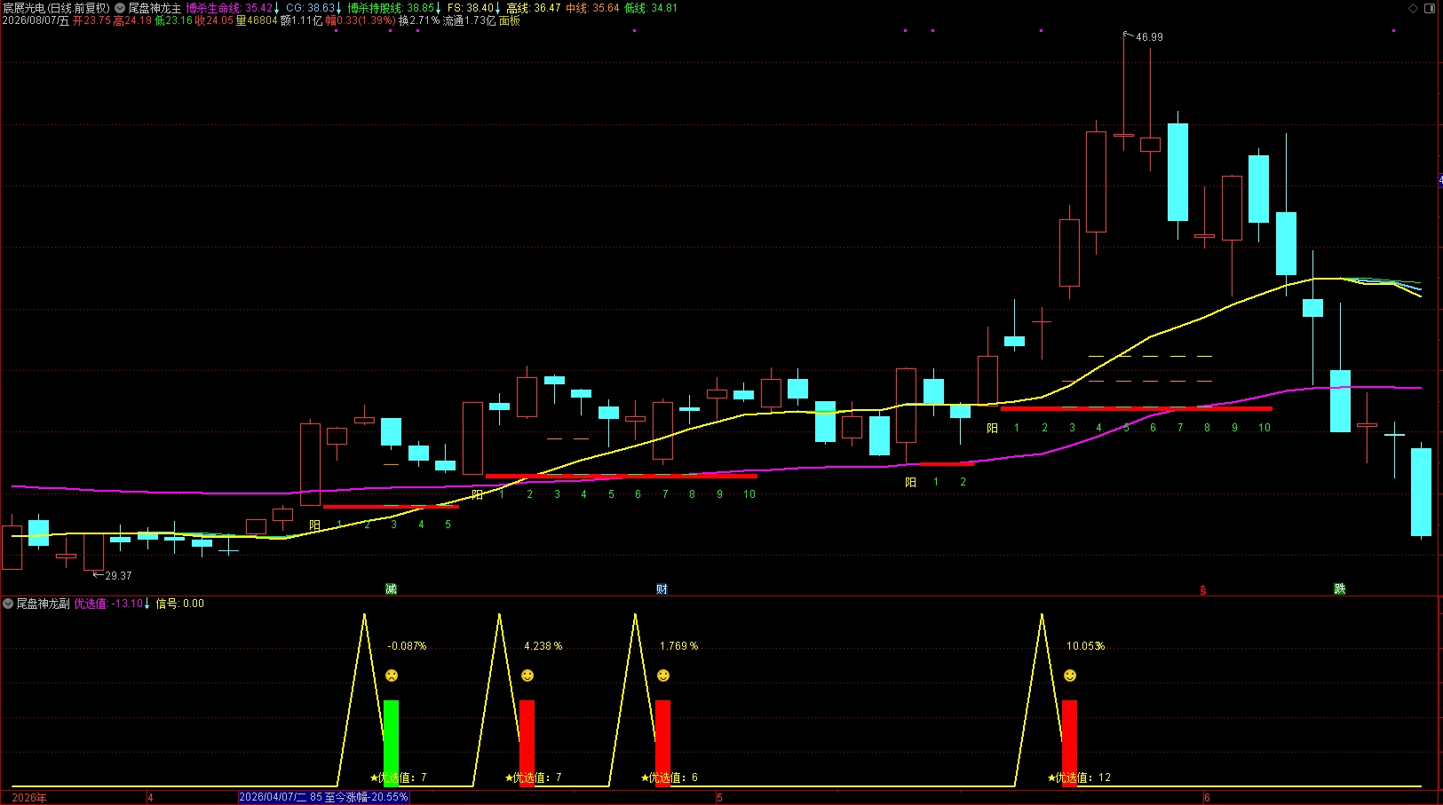Click the month 5 marker on time axis
Image resolution: width=1443 pixels, height=805 pixels.
coord(719,798)
